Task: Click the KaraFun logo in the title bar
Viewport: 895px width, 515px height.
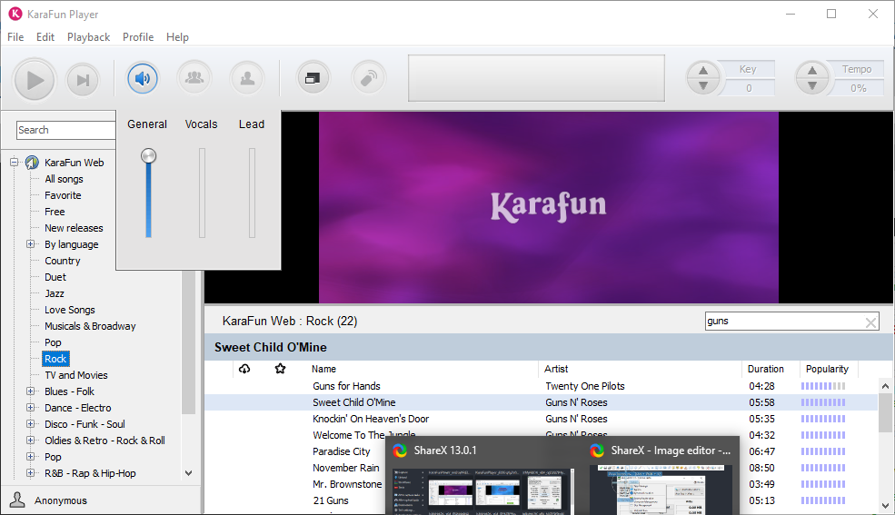Action: [x=15, y=14]
